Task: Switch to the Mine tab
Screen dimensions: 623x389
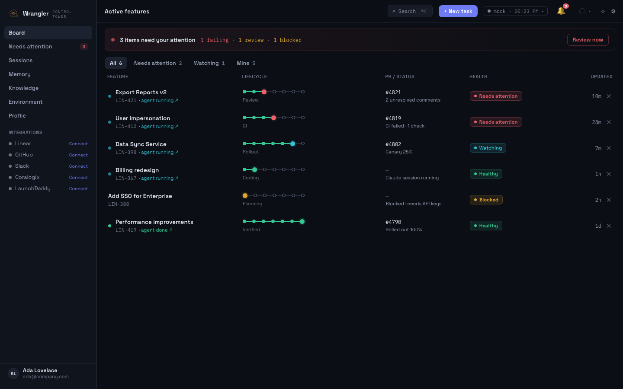Action: [x=246, y=63]
